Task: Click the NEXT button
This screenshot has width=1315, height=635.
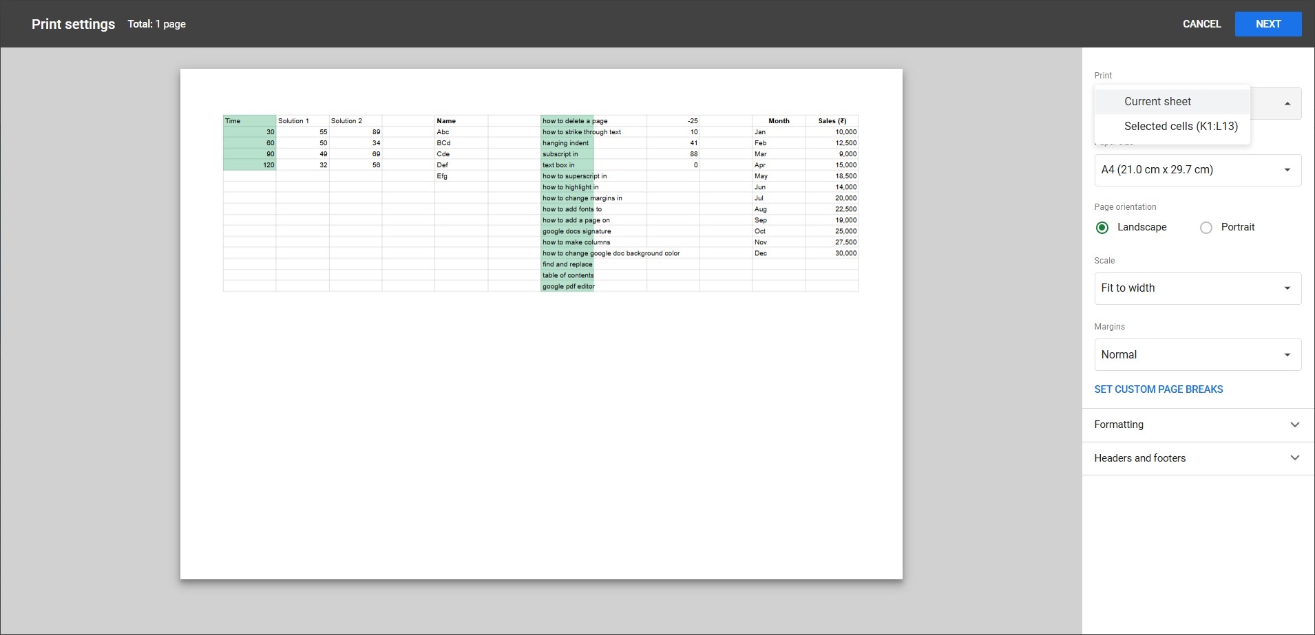Action: coord(1267,23)
